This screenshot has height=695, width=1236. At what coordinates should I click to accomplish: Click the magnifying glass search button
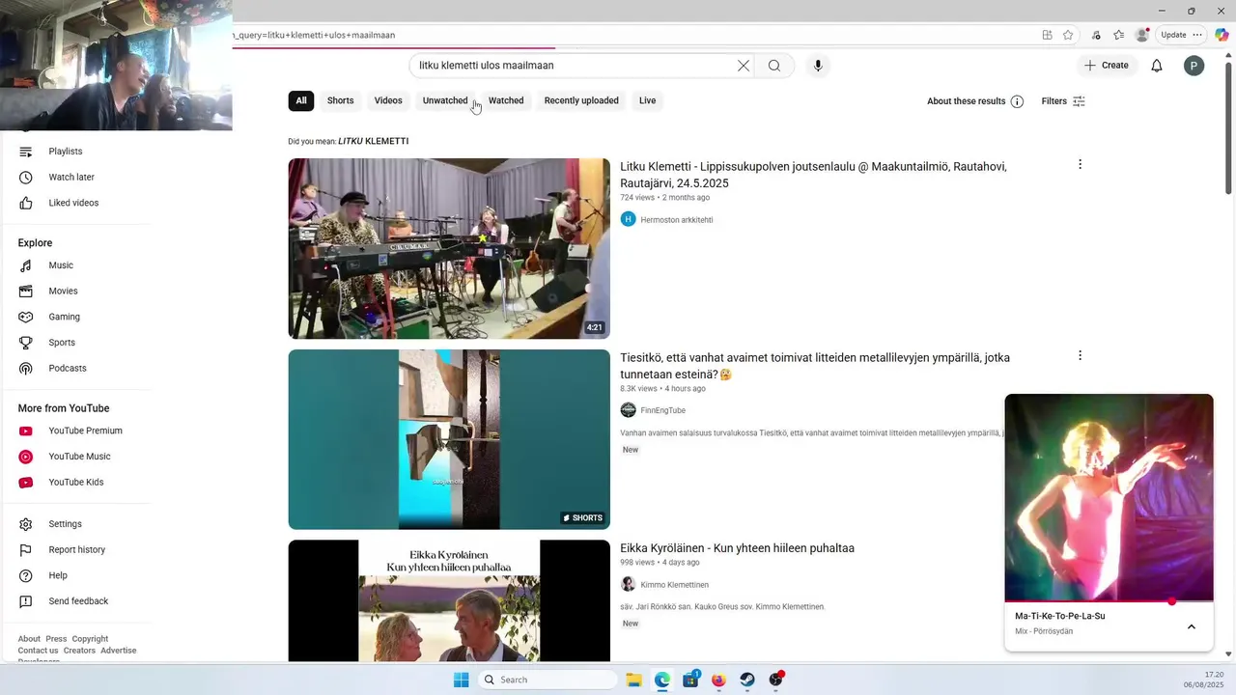coord(774,66)
